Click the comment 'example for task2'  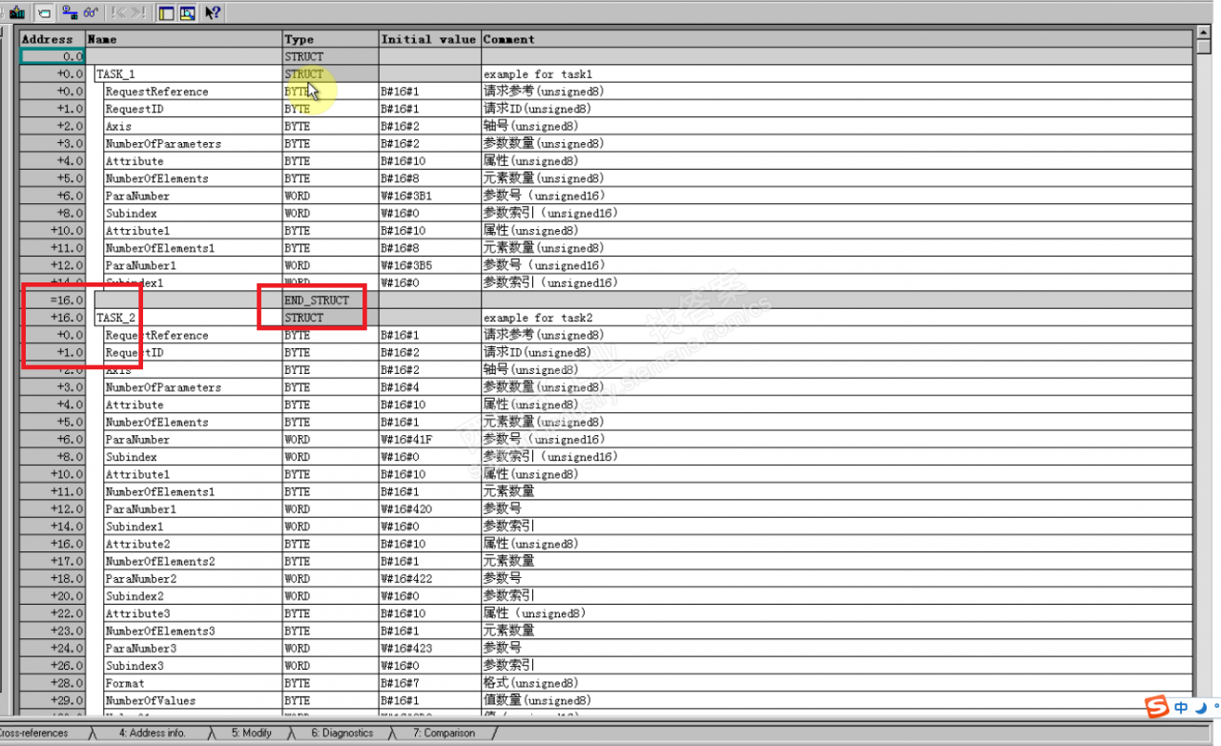[x=538, y=318]
